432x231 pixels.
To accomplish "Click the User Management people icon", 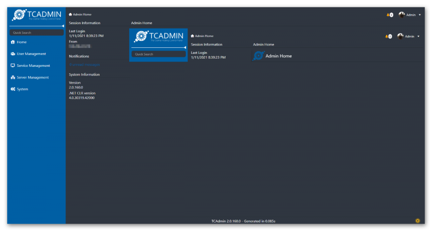I will pyautogui.click(x=13, y=54).
